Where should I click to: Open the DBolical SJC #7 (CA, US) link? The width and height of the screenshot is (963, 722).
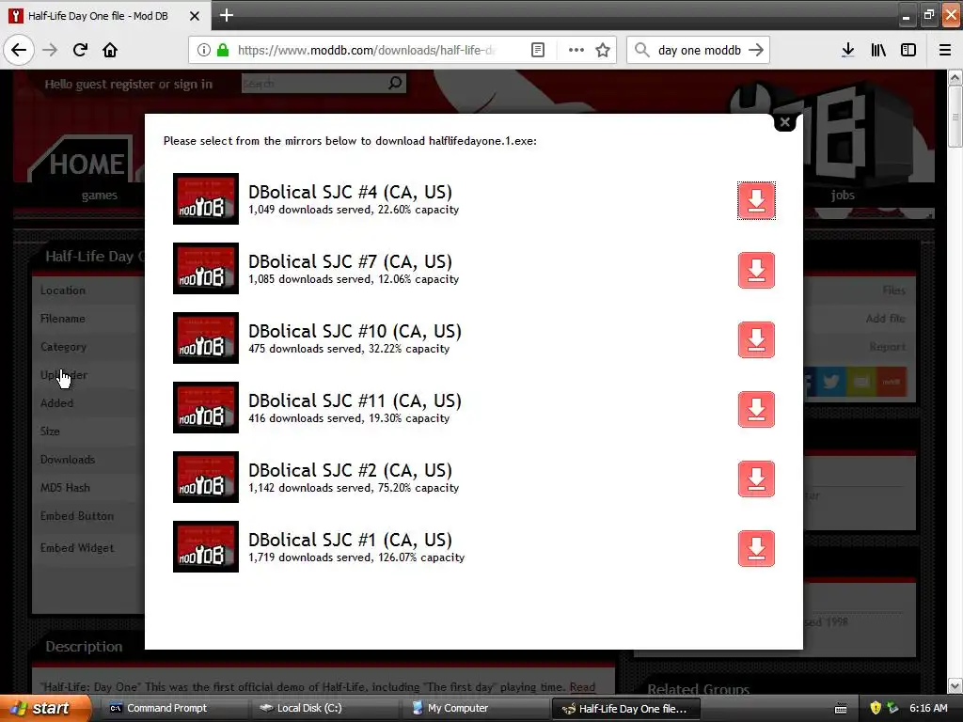coord(350,261)
